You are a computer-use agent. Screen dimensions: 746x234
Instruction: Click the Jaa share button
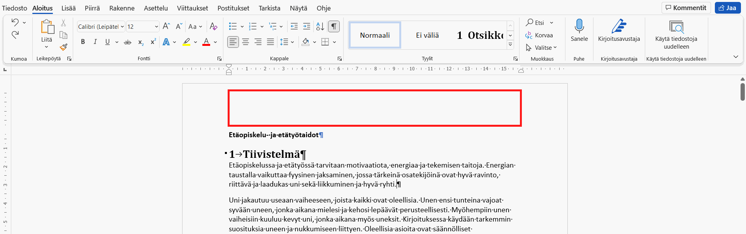(727, 8)
